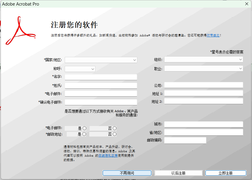Open the 组织 organization dropdown
The height and width of the screenshot is (180, 252).
(x=203, y=60)
